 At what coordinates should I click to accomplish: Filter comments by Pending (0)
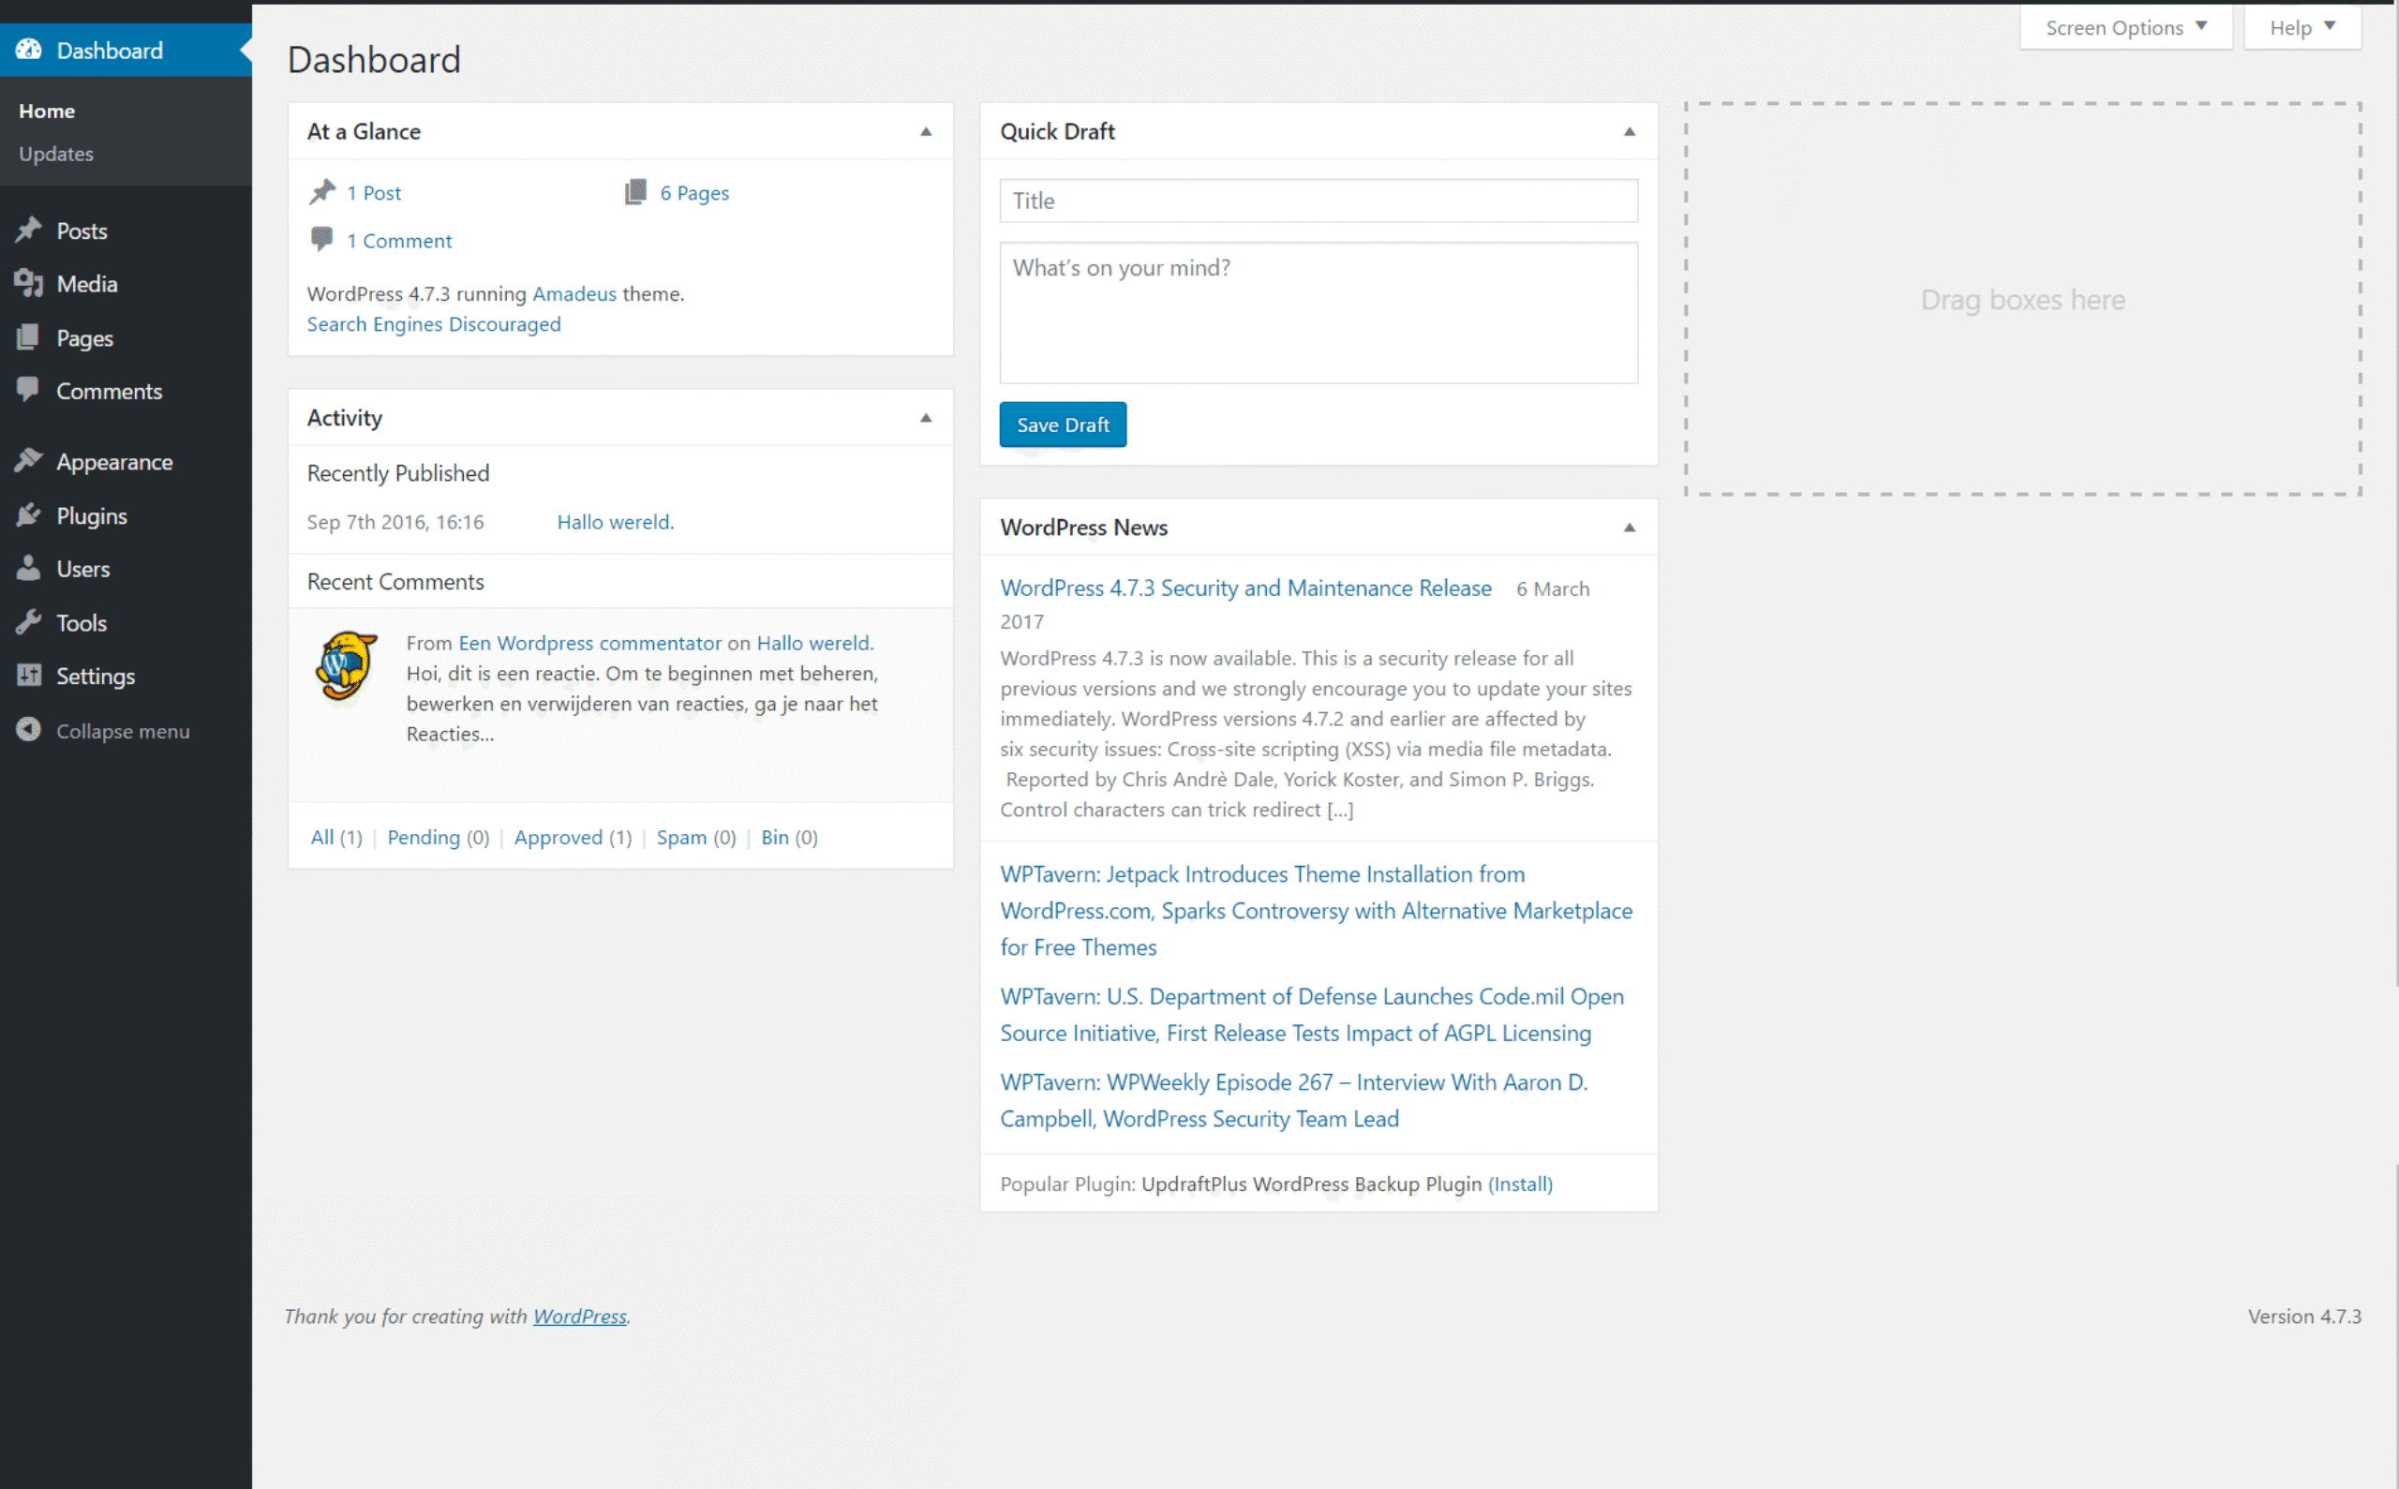pyautogui.click(x=439, y=837)
